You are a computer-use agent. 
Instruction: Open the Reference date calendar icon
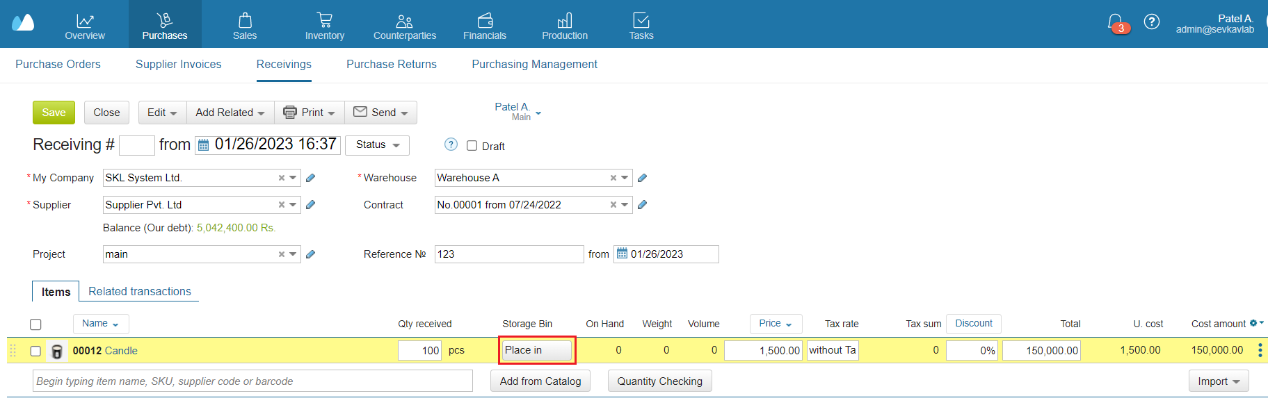point(623,254)
